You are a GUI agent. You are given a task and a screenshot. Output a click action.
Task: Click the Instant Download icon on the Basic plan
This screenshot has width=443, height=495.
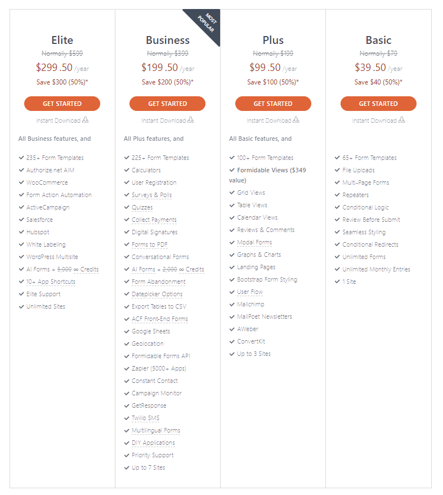401,120
